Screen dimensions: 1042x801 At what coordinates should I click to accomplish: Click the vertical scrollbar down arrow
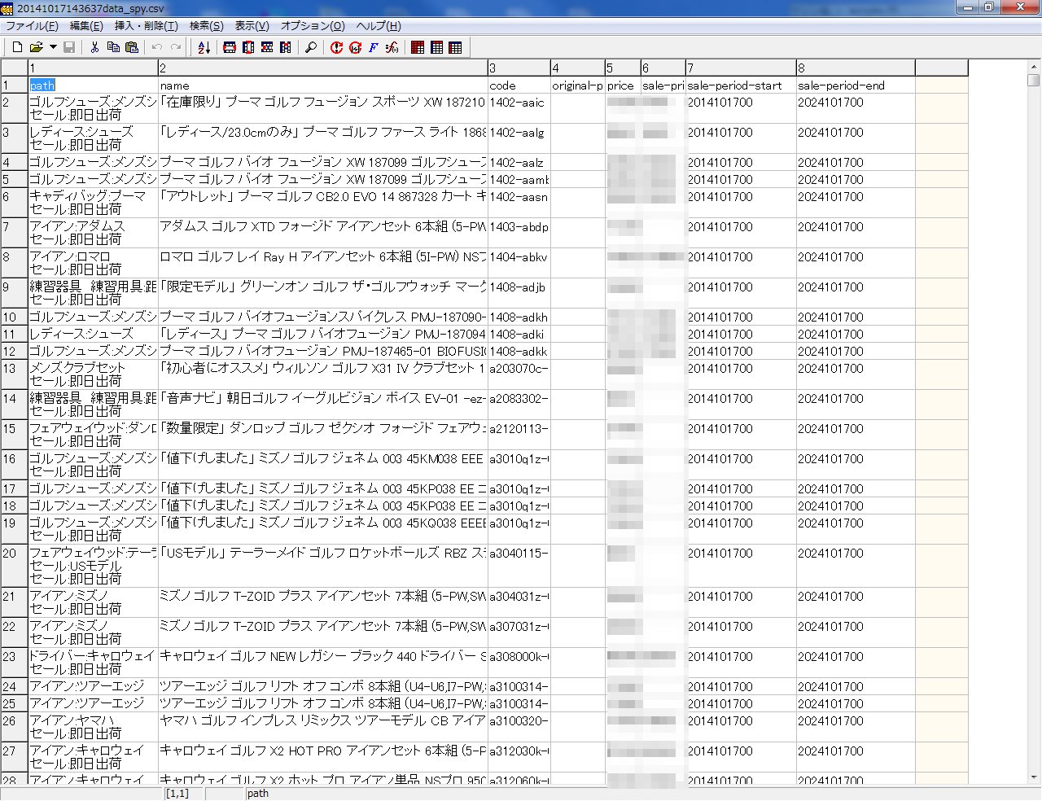1033,777
